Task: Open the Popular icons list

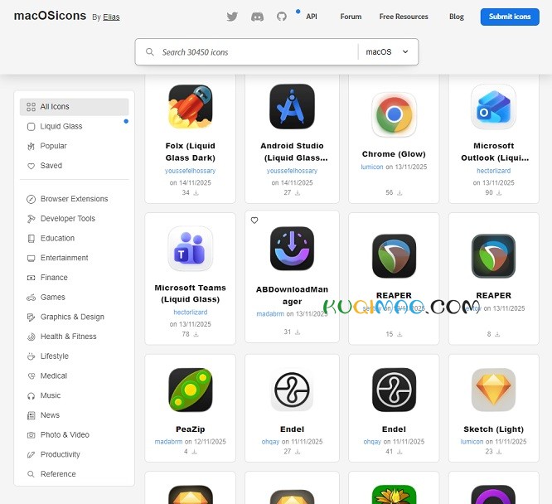Action: coord(75,146)
